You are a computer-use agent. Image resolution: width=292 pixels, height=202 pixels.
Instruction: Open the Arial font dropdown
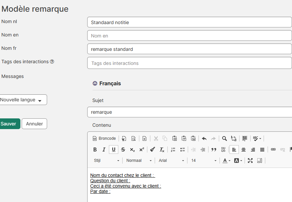coord(171,161)
